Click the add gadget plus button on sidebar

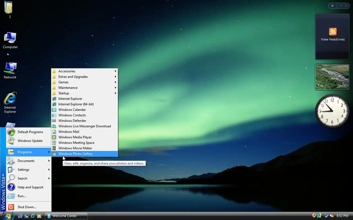coord(332,6)
